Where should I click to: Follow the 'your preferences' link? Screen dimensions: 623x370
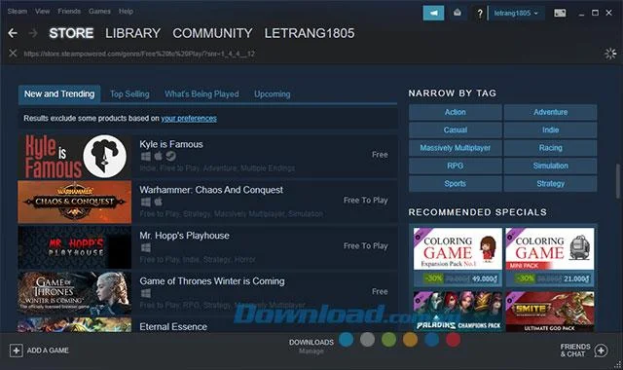coord(189,119)
